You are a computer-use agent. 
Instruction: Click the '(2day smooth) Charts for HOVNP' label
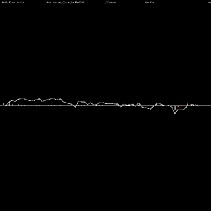65,3
